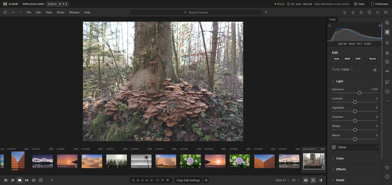
Task: Reset all edits with Reset button
Action: click(372, 59)
